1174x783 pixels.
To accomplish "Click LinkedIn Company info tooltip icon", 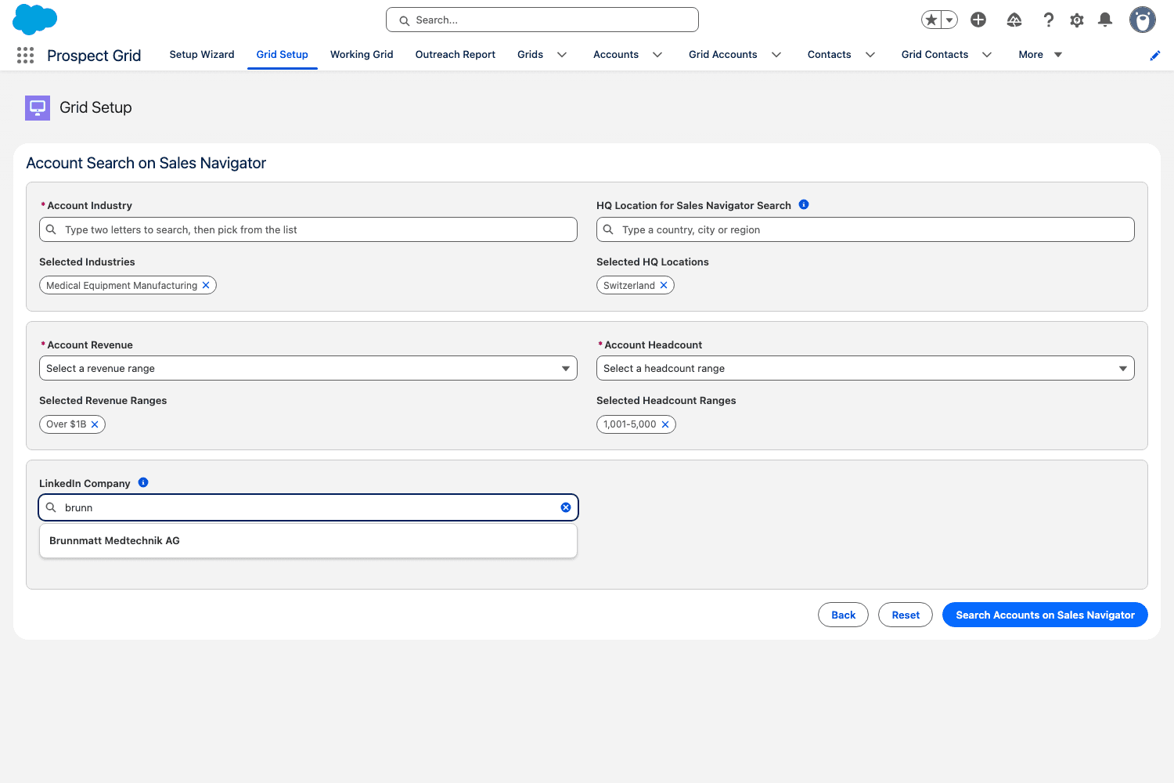I will 143,482.
